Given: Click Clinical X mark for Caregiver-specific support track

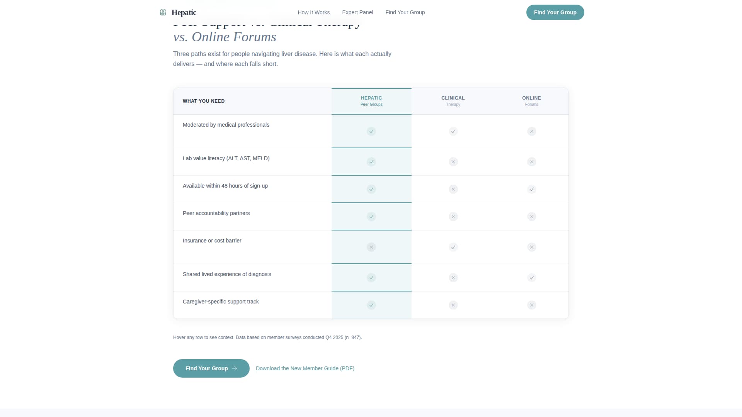Looking at the screenshot, I should pyautogui.click(x=453, y=305).
